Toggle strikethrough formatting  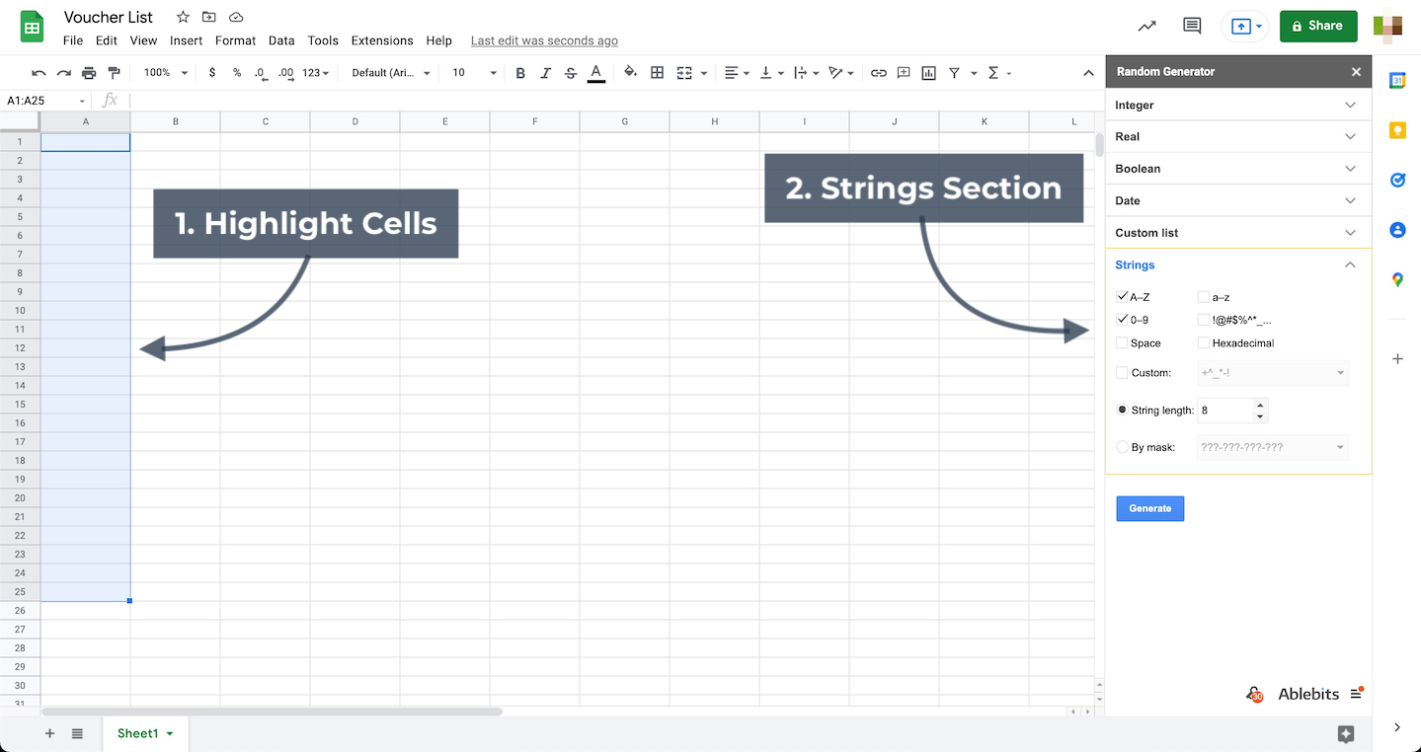(x=571, y=73)
